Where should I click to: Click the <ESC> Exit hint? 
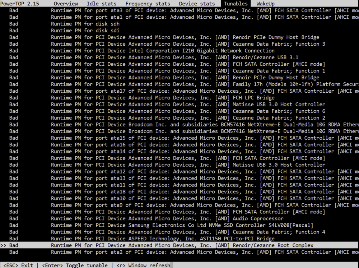coord(18,265)
